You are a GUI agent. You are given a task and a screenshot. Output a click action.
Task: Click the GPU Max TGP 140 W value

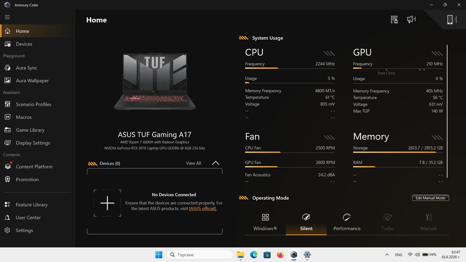click(437, 111)
